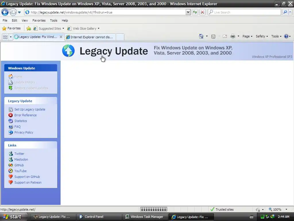Open Suggested Sites dropdown

pyautogui.click(x=49, y=28)
